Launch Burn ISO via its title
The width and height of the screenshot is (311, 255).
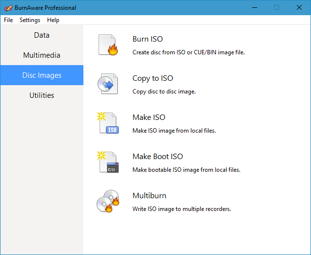point(148,39)
